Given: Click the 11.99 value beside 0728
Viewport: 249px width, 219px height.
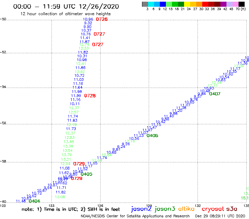Looking at the screenshot, I should (76, 96).
